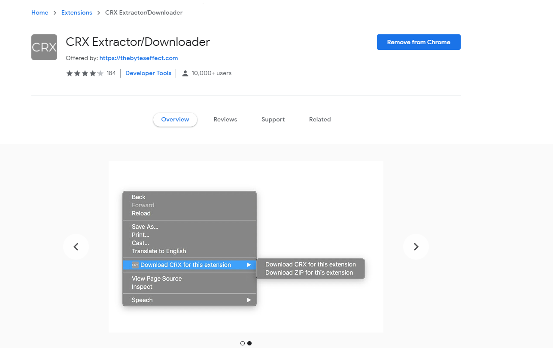Switch to the Overview tab
Screen dimensions: 553x348
tap(175, 120)
